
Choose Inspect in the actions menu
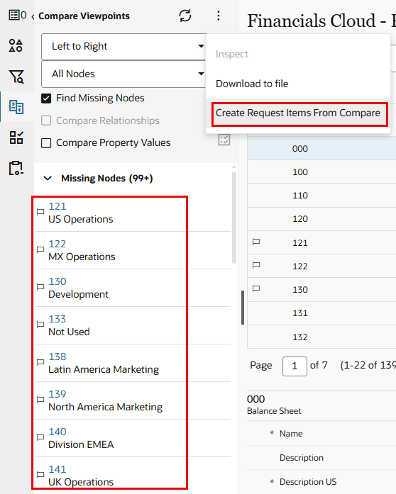click(x=232, y=54)
